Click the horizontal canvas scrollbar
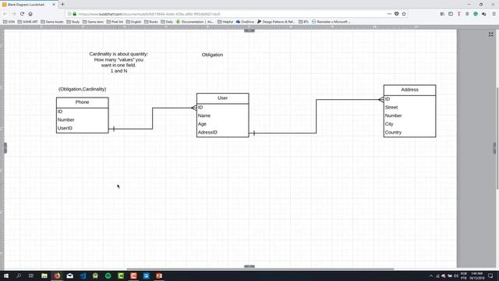Viewport: 499px width, 281px height. click(260, 269)
